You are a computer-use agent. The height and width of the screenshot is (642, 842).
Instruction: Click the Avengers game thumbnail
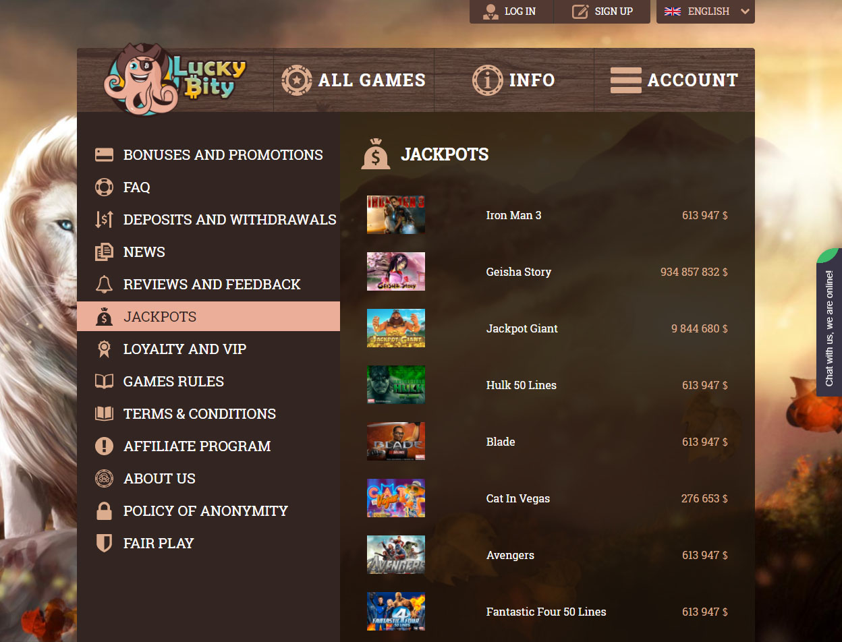(396, 555)
